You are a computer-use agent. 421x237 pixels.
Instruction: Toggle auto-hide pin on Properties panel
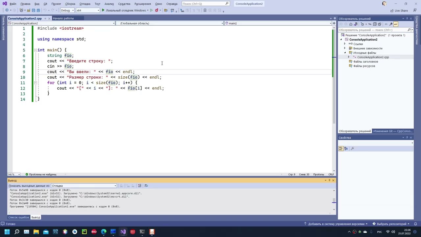[407, 138]
